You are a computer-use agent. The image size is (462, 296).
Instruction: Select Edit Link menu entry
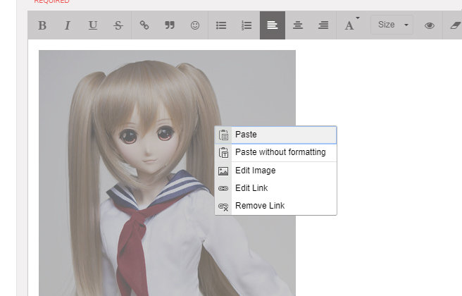[275, 188]
